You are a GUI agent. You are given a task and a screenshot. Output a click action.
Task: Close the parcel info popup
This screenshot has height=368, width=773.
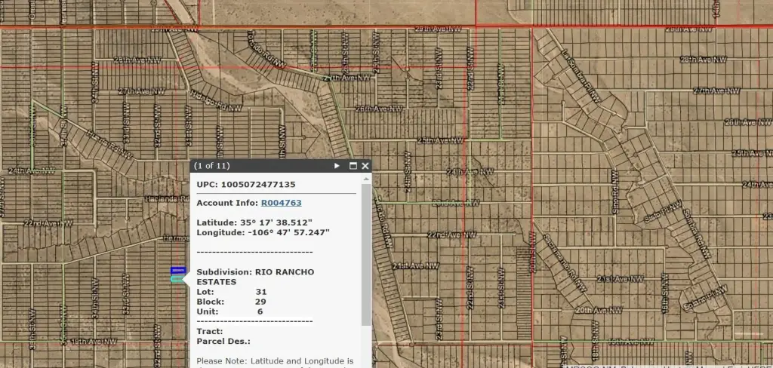coord(365,166)
